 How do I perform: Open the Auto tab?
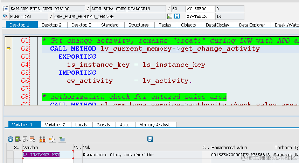[x=125, y=125]
